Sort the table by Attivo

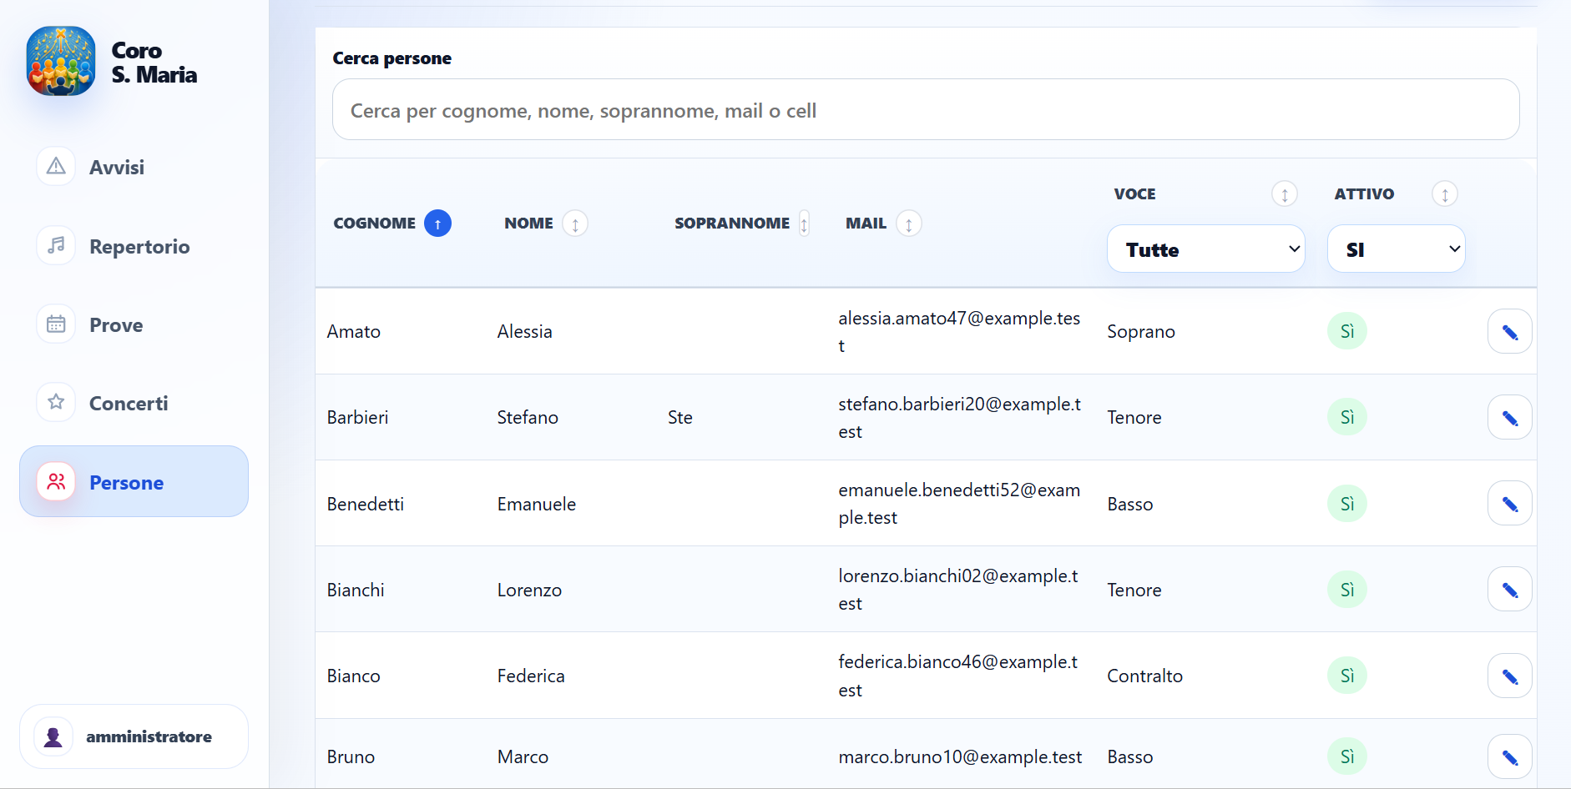tap(1445, 194)
